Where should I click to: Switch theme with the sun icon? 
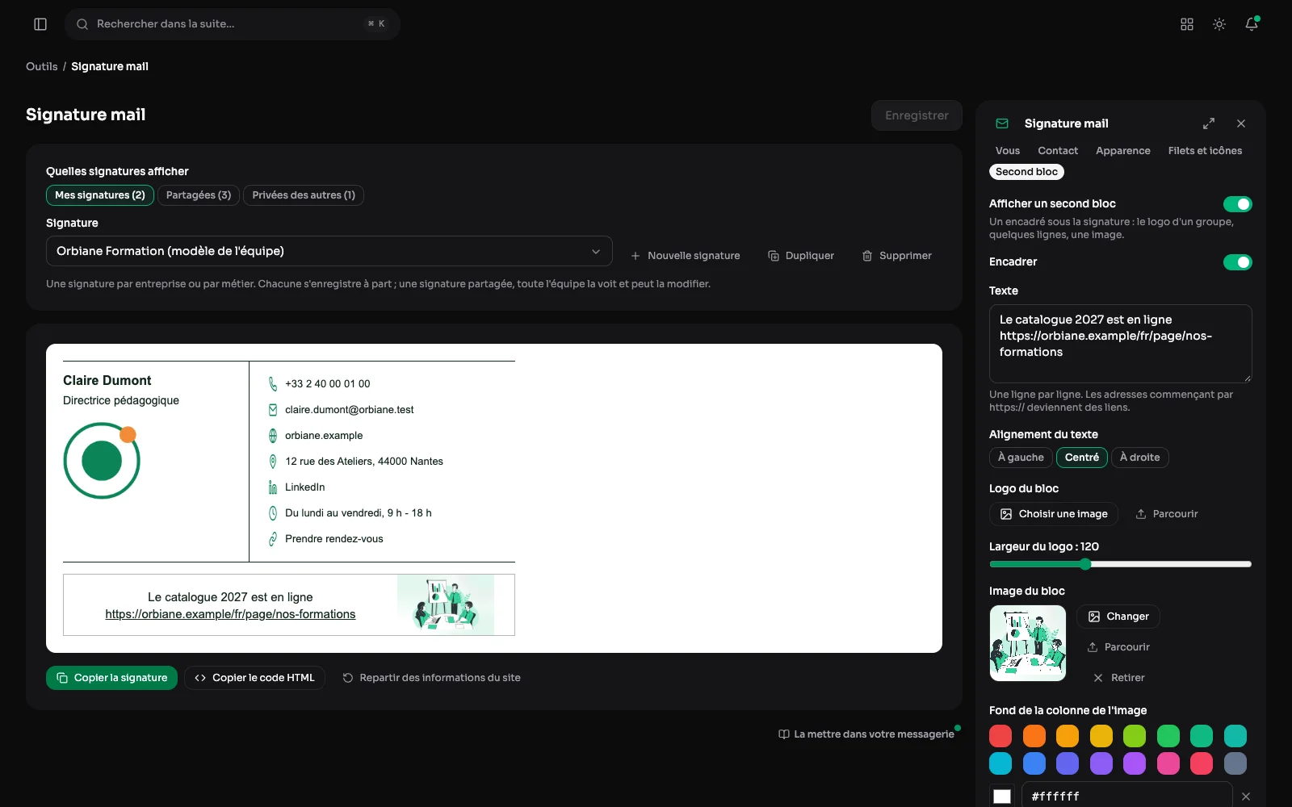pyautogui.click(x=1219, y=24)
